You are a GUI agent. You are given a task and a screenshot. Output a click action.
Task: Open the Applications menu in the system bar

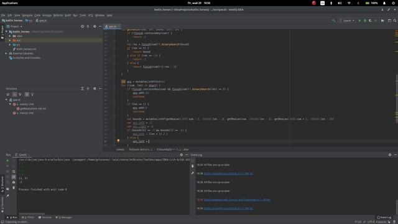10,3
